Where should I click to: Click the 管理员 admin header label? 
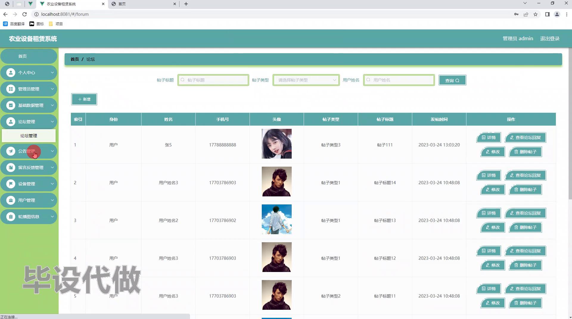click(x=518, y=39)
